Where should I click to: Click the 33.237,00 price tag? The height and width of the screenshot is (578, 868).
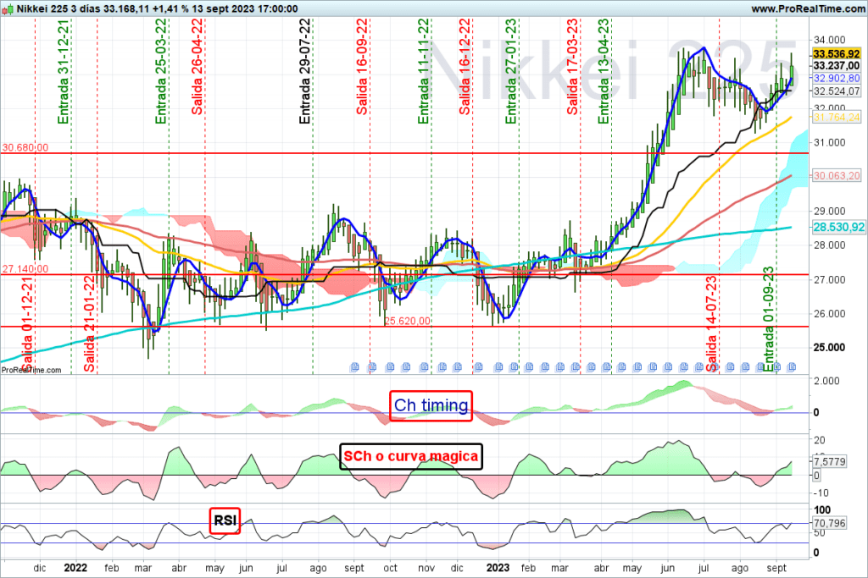837,66
